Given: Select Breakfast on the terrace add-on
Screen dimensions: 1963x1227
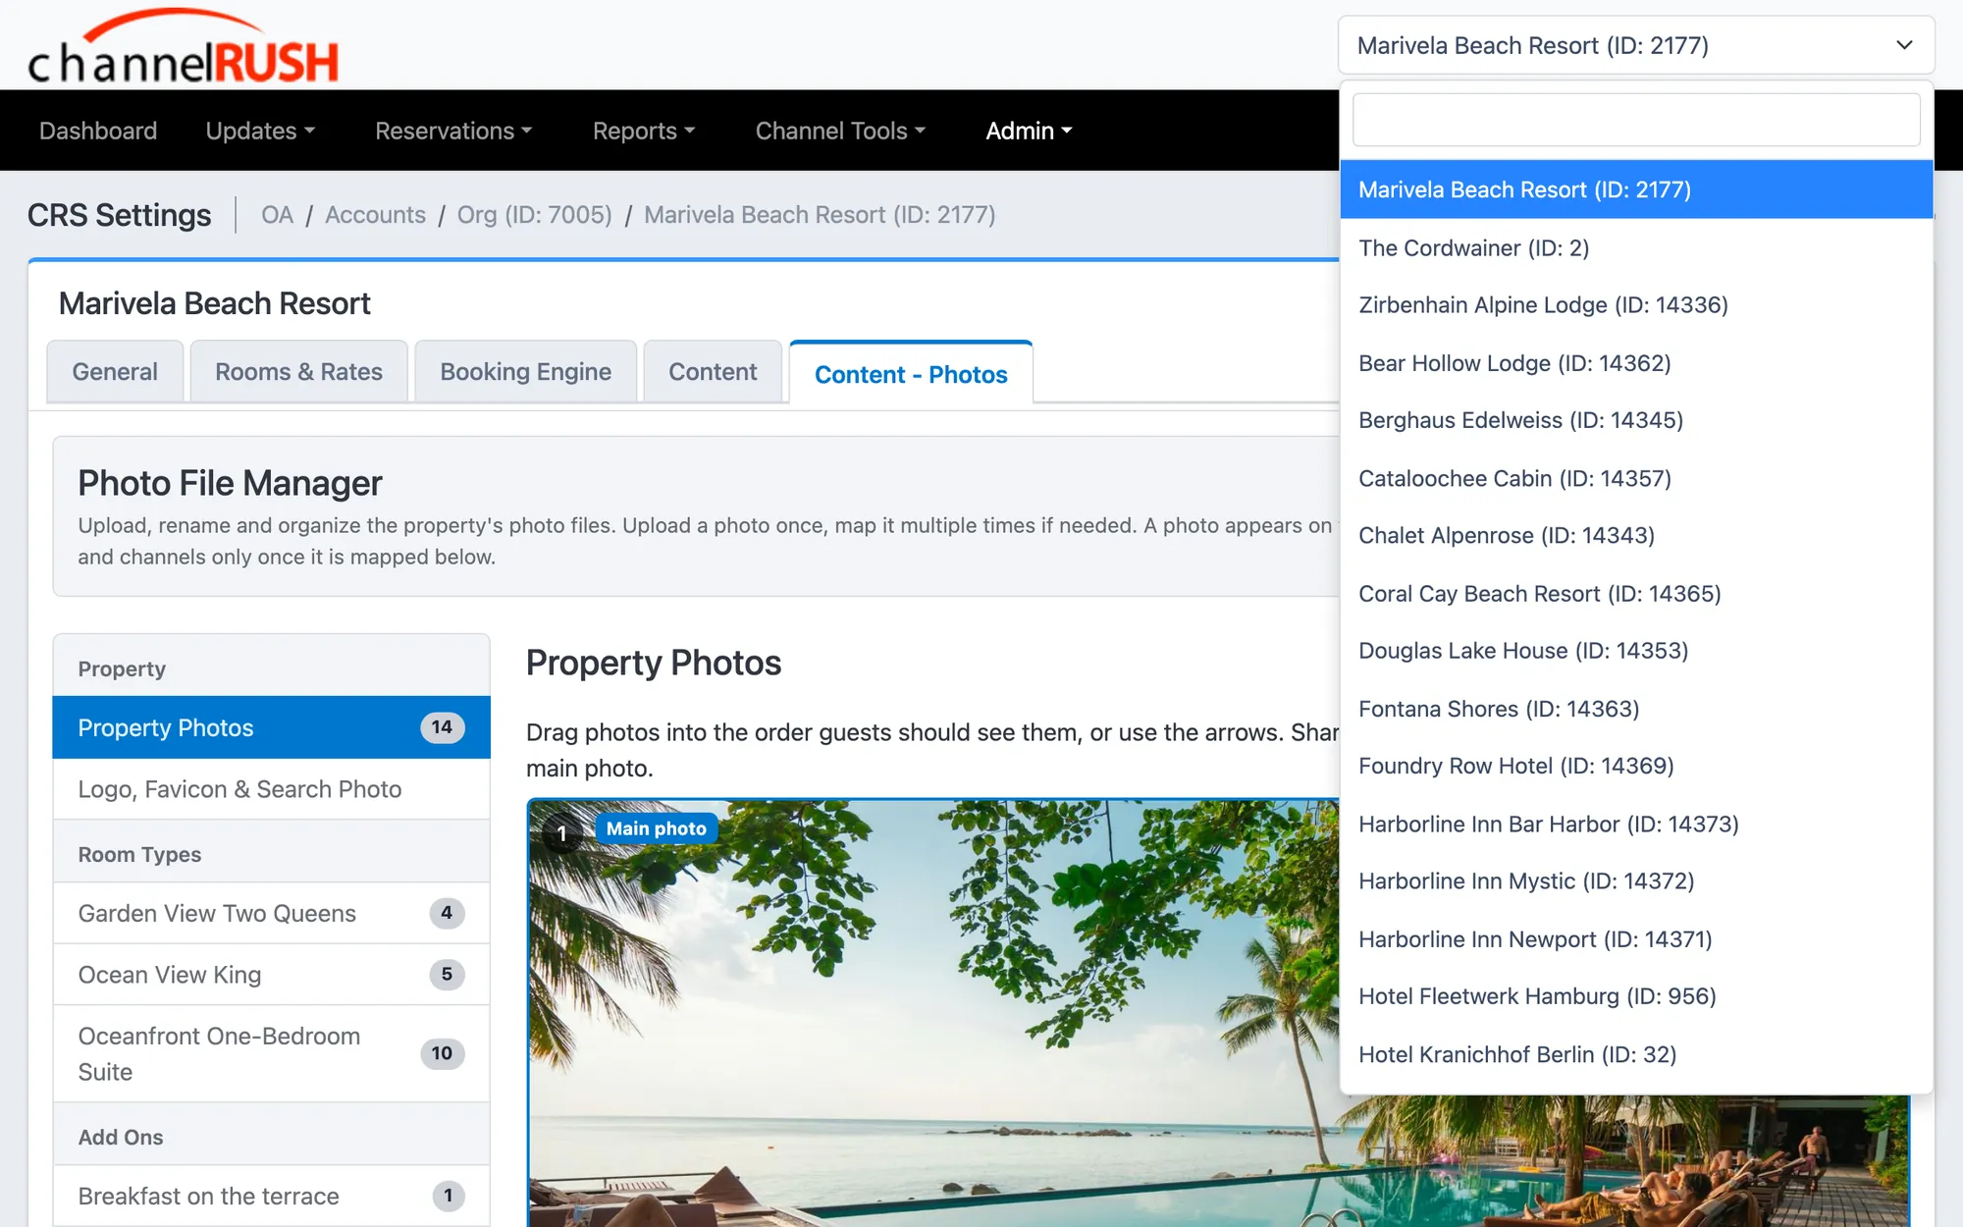Looking at the screenshot, I should coord(272,1196).
